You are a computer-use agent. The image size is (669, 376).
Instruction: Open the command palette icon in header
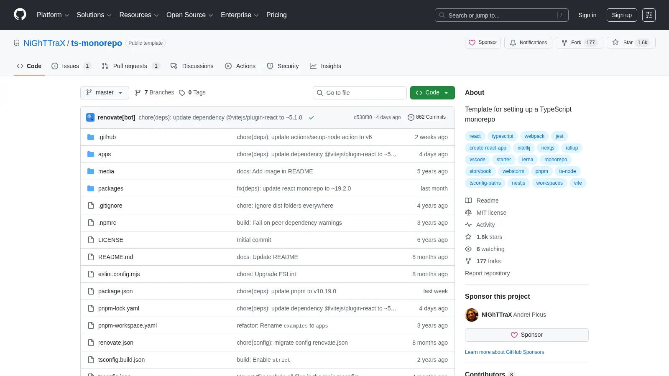tap(649, 15)
